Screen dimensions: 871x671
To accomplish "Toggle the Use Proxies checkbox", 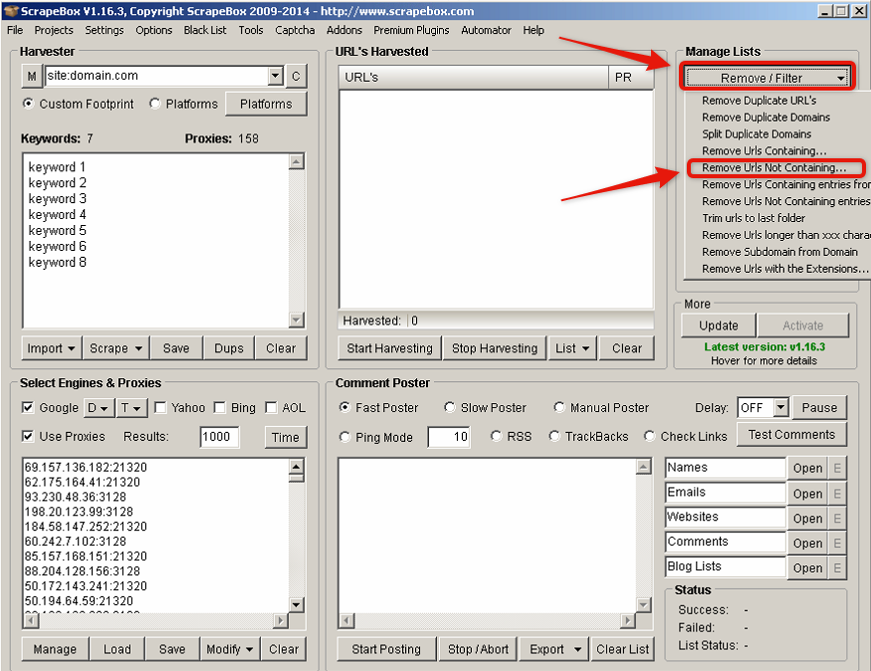I will tap(27, 437).
